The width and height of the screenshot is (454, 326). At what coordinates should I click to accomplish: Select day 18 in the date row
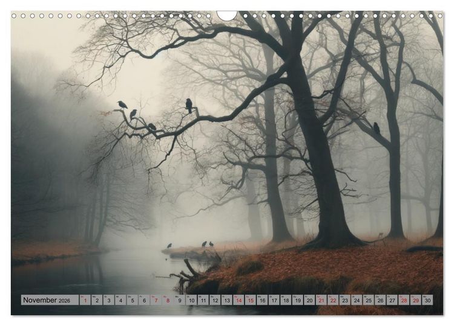(286, 300)
